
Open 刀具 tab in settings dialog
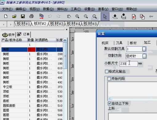(x=119, y=43)
